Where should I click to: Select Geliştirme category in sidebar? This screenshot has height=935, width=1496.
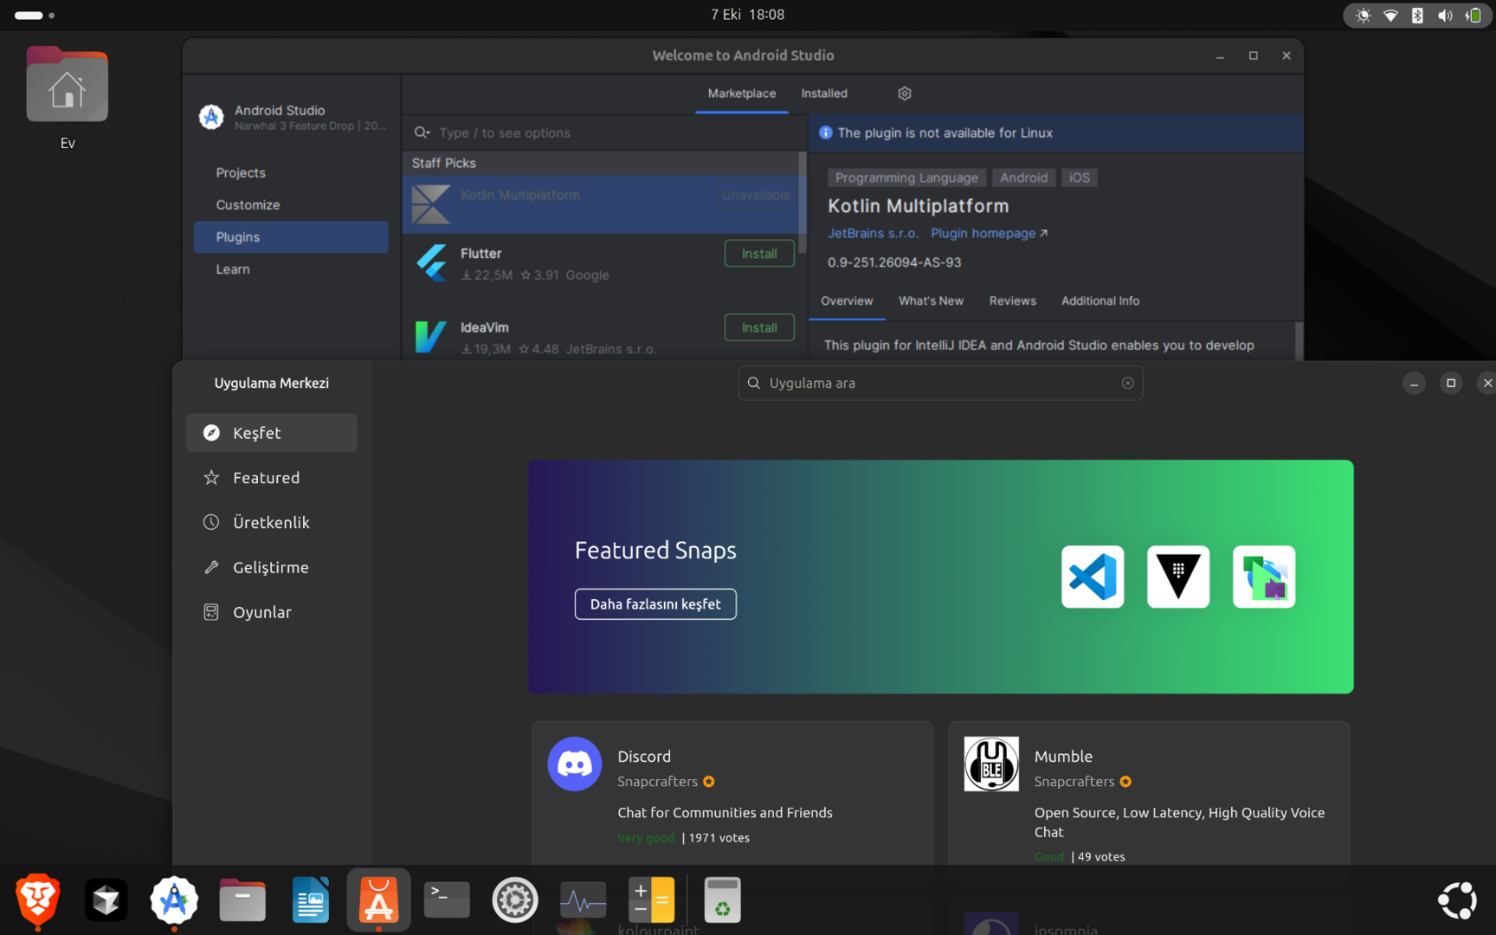(272, 568)
